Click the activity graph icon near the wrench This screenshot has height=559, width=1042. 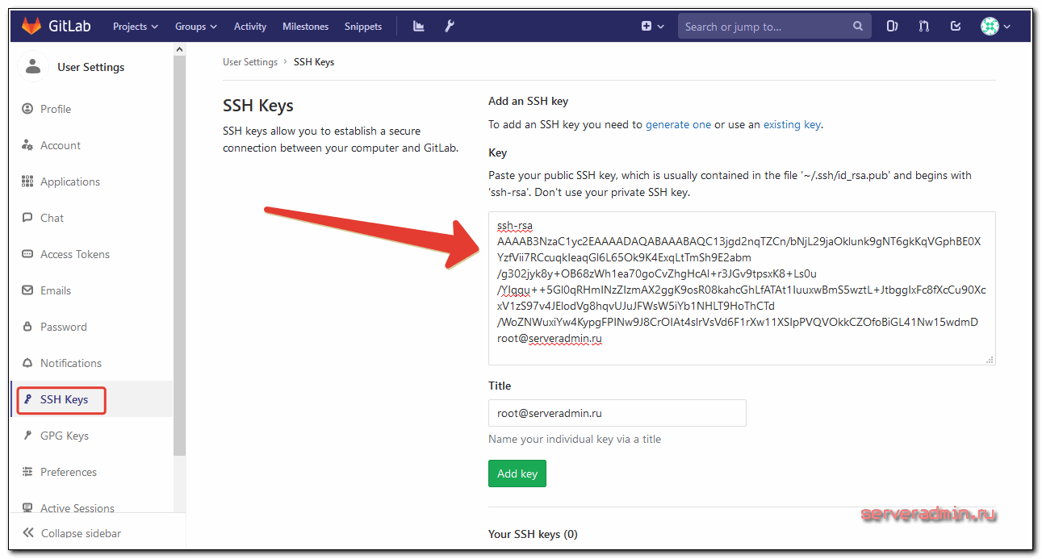pos(418,25)
